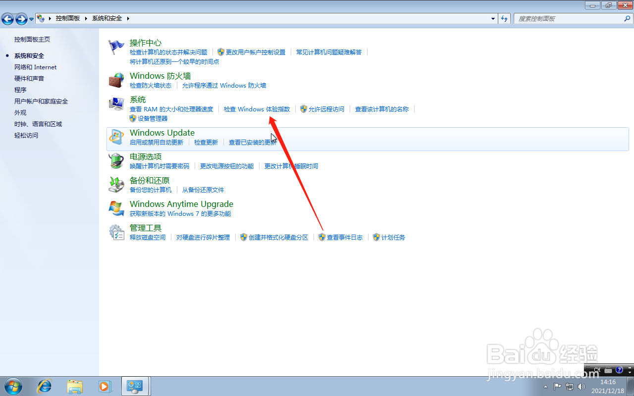Open Windows Media Player on taskbar
The width and height of the screenshot is (634, 396).
[105, 386]
